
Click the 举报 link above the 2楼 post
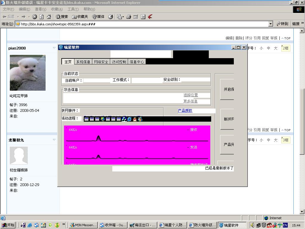274,38
